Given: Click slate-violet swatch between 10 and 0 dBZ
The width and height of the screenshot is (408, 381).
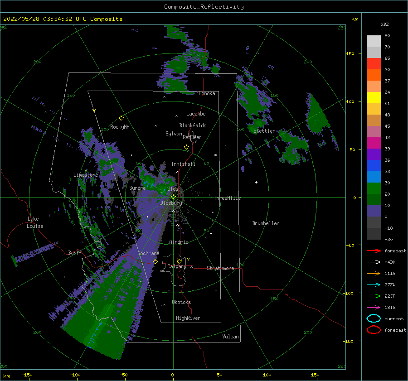Looking at the screenshot, I should coord(374,211).
